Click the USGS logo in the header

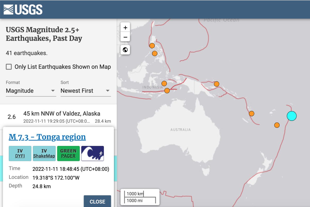click(22, 9)
